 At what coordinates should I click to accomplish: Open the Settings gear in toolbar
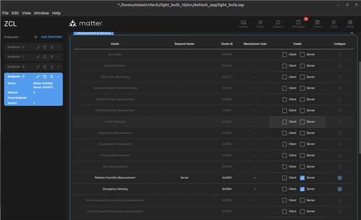click(x=350, y=23)
